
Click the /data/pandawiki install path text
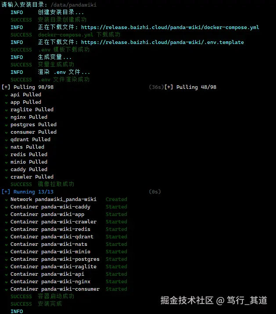(x=74, y=4)
